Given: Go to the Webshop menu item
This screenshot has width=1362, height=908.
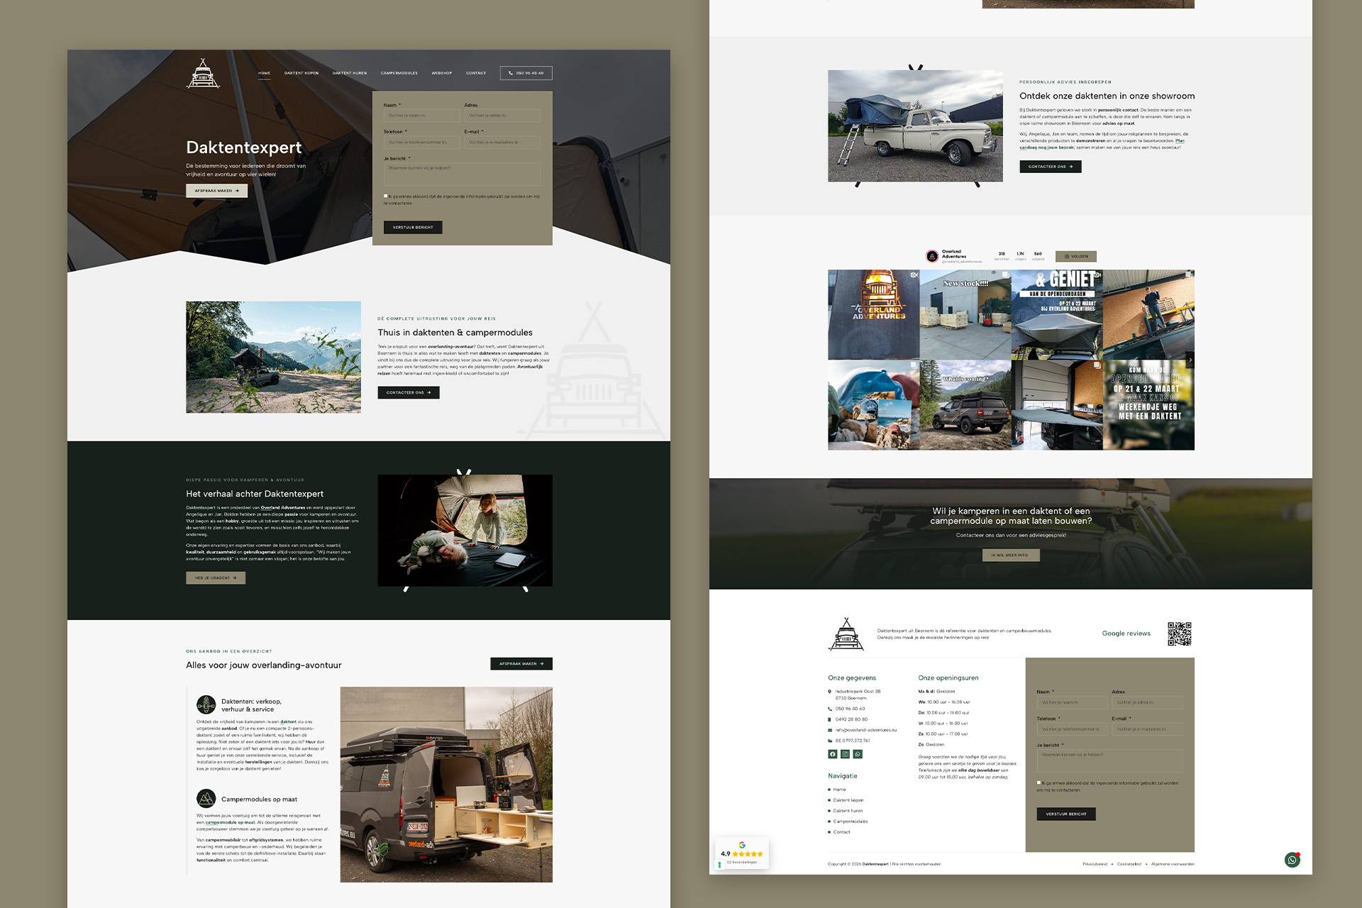Looking at the screenshot, I should (x=441, y=73).
